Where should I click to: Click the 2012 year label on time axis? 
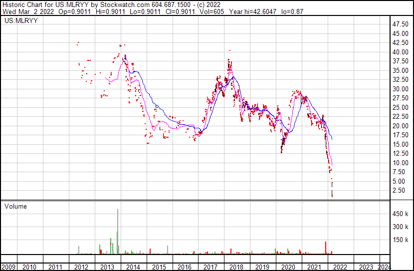click(81, 267)
